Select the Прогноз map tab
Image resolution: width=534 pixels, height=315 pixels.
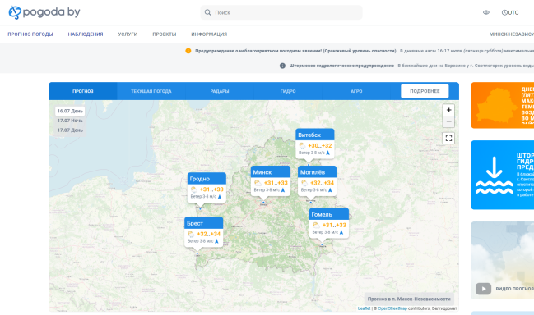tap(83, 91)
